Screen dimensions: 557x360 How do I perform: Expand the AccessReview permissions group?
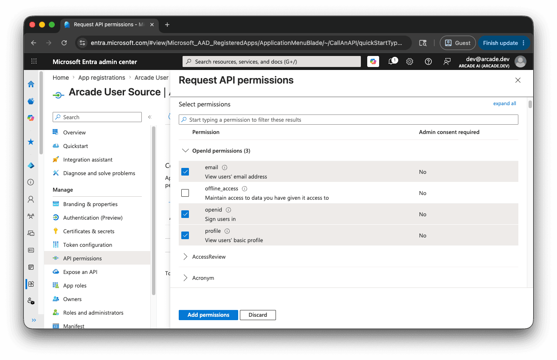coord(185,257)
